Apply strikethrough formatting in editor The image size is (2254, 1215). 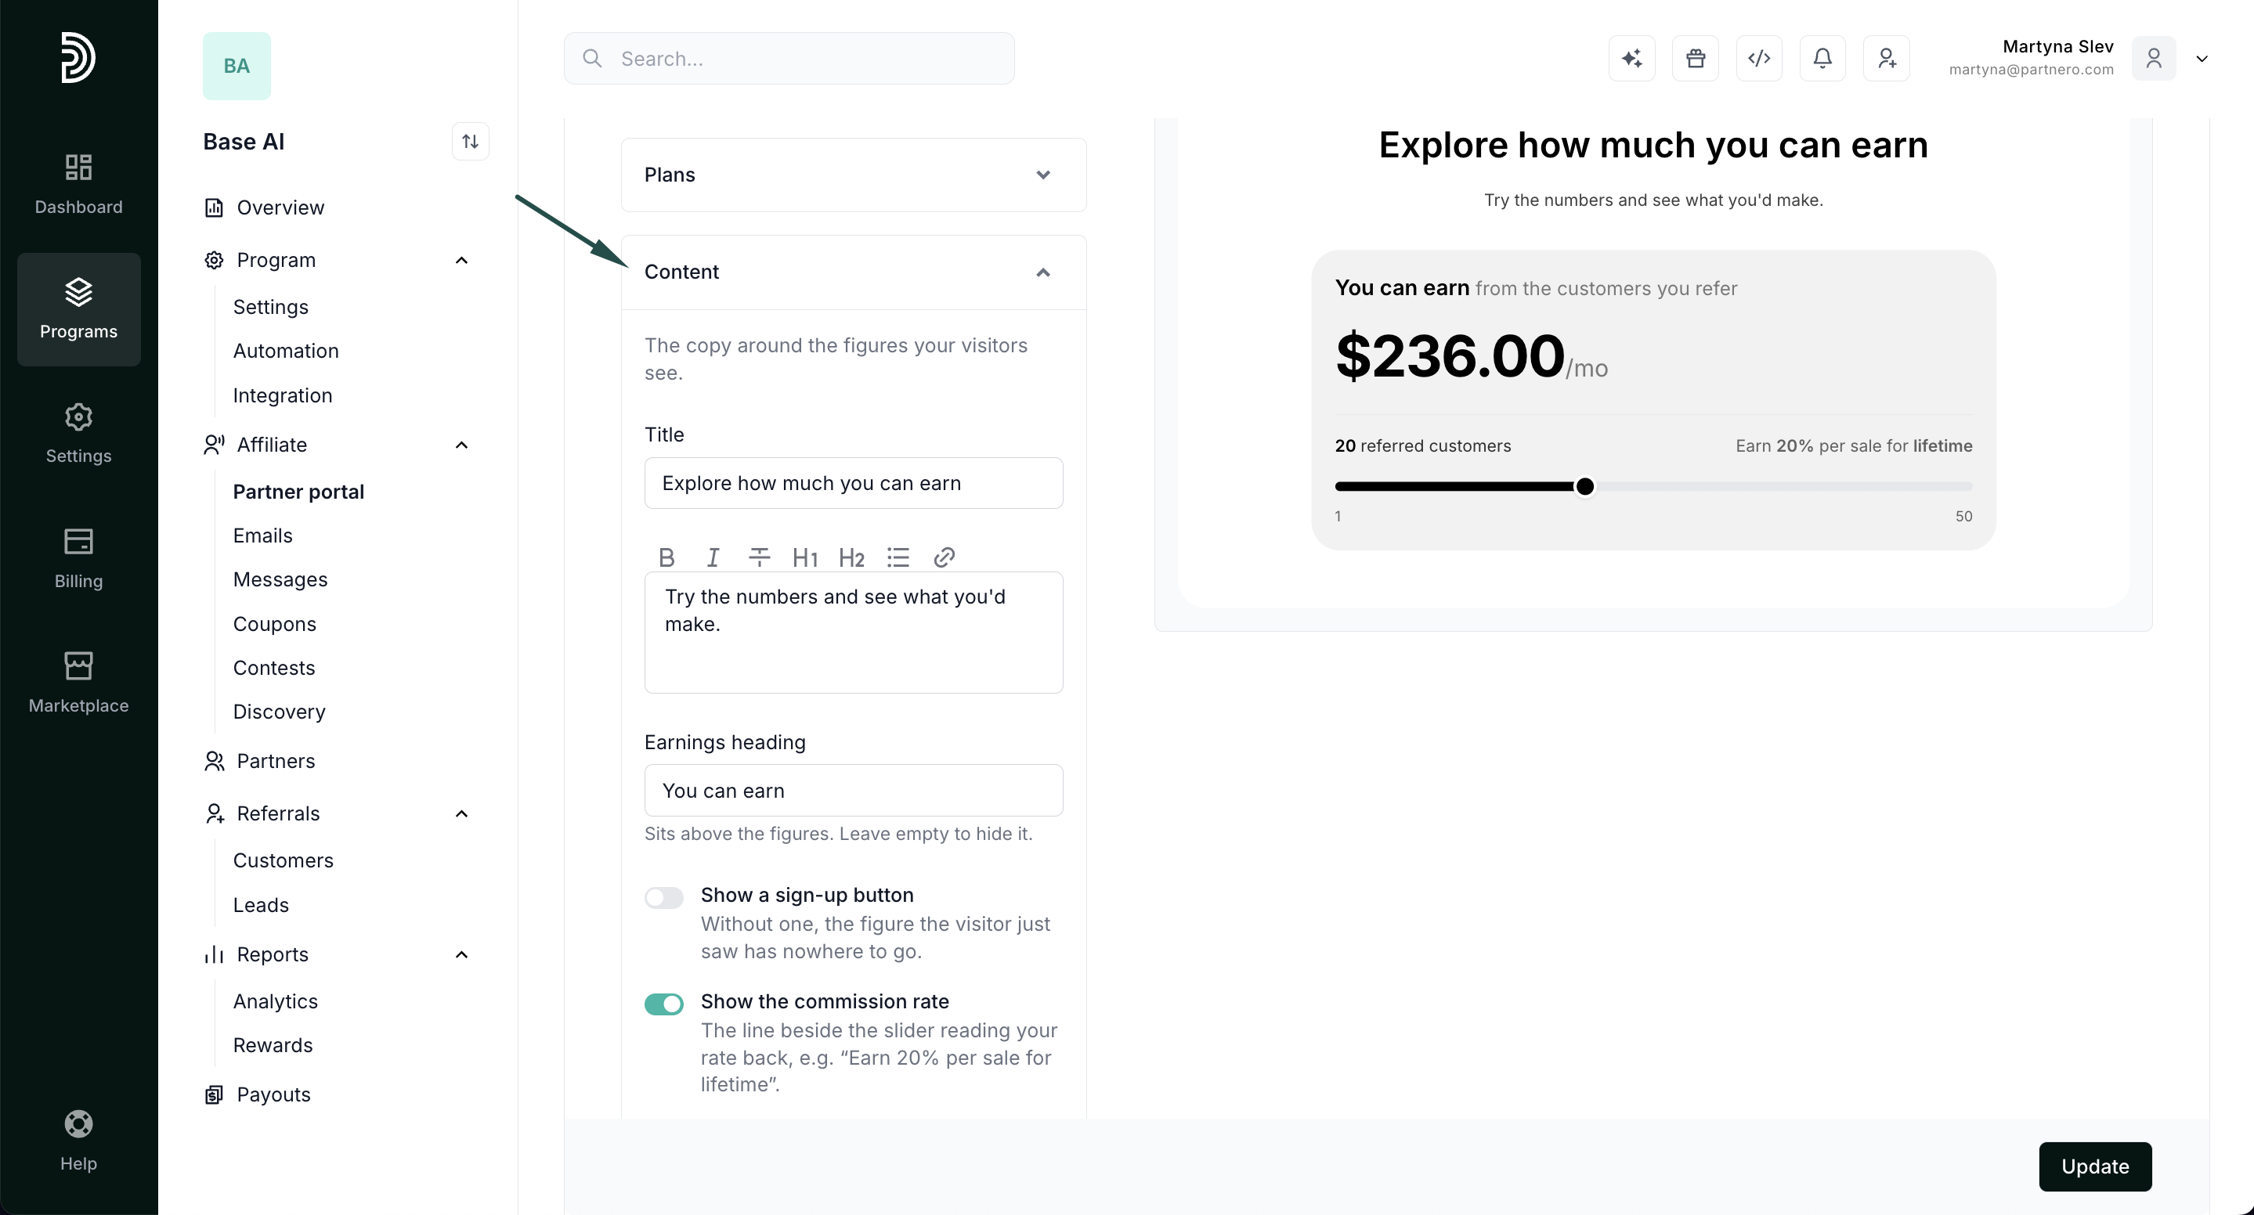(x=759, y=557)
